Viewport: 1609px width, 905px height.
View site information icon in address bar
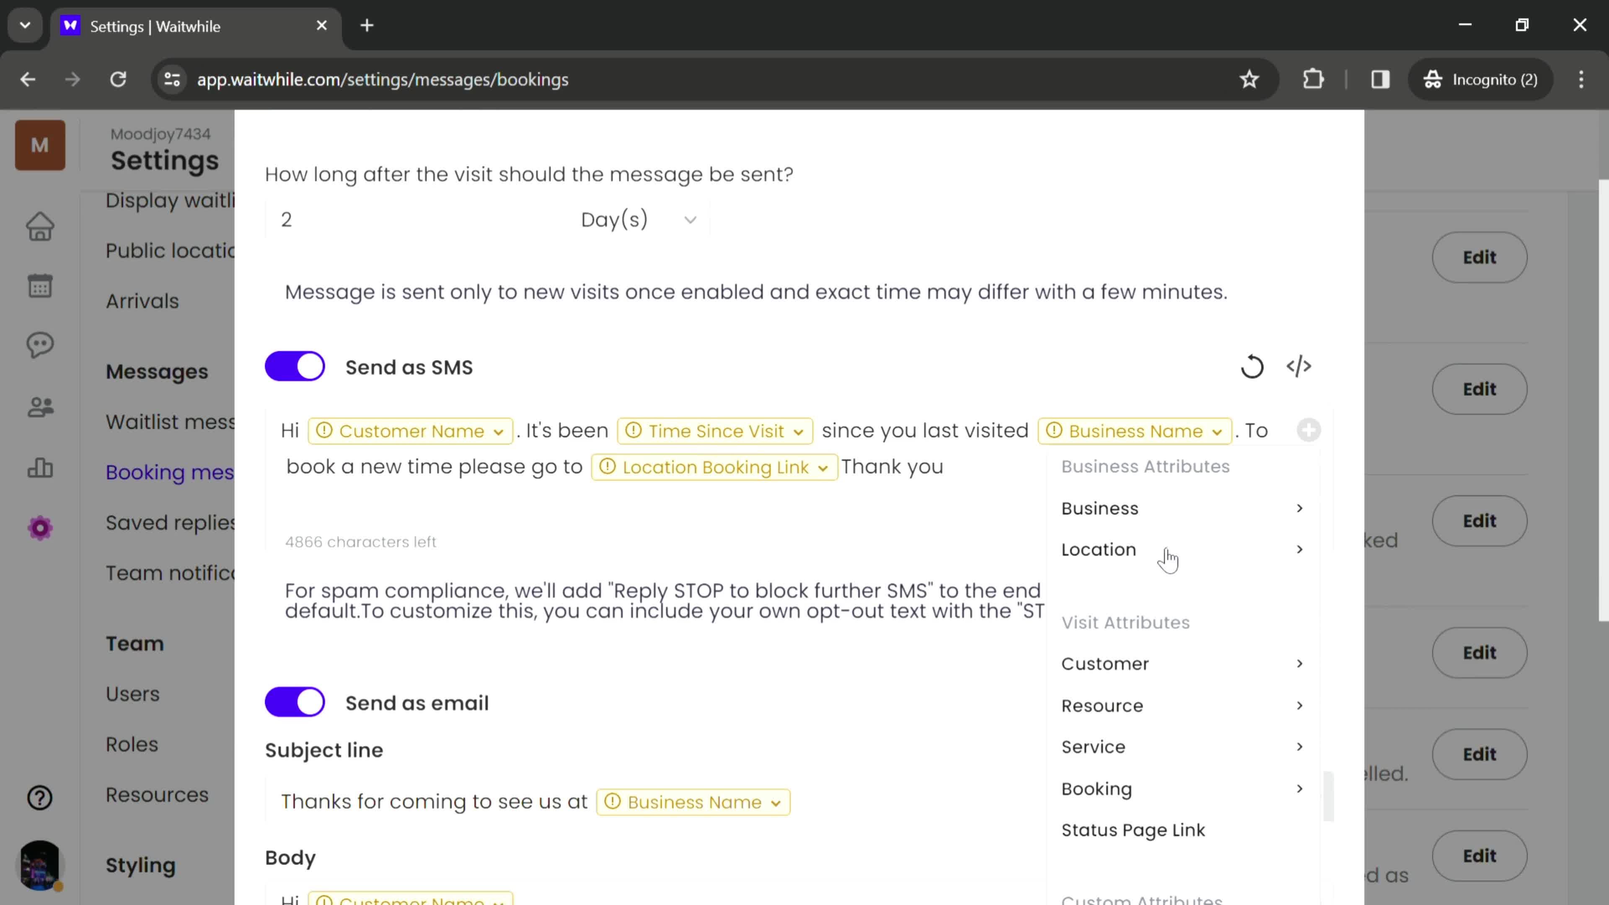coord(172,79)
